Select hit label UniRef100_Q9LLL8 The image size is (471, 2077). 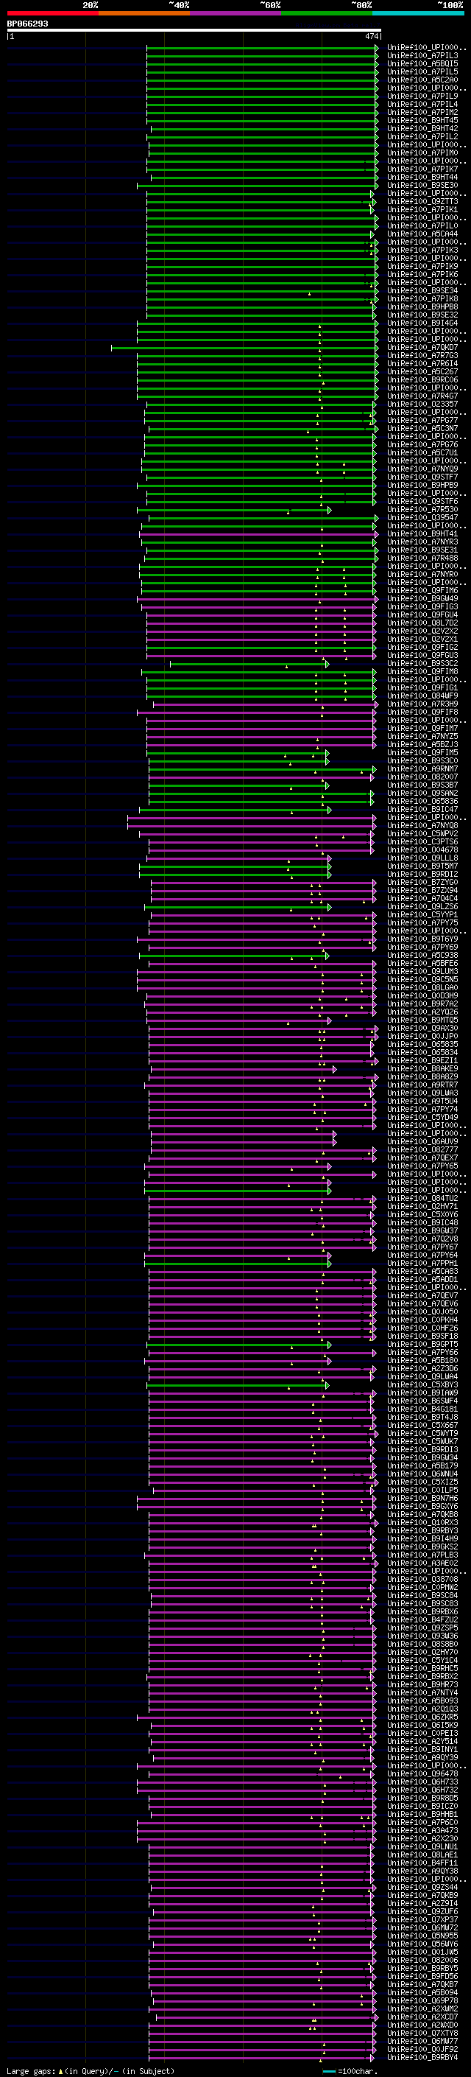coord(422,858)
